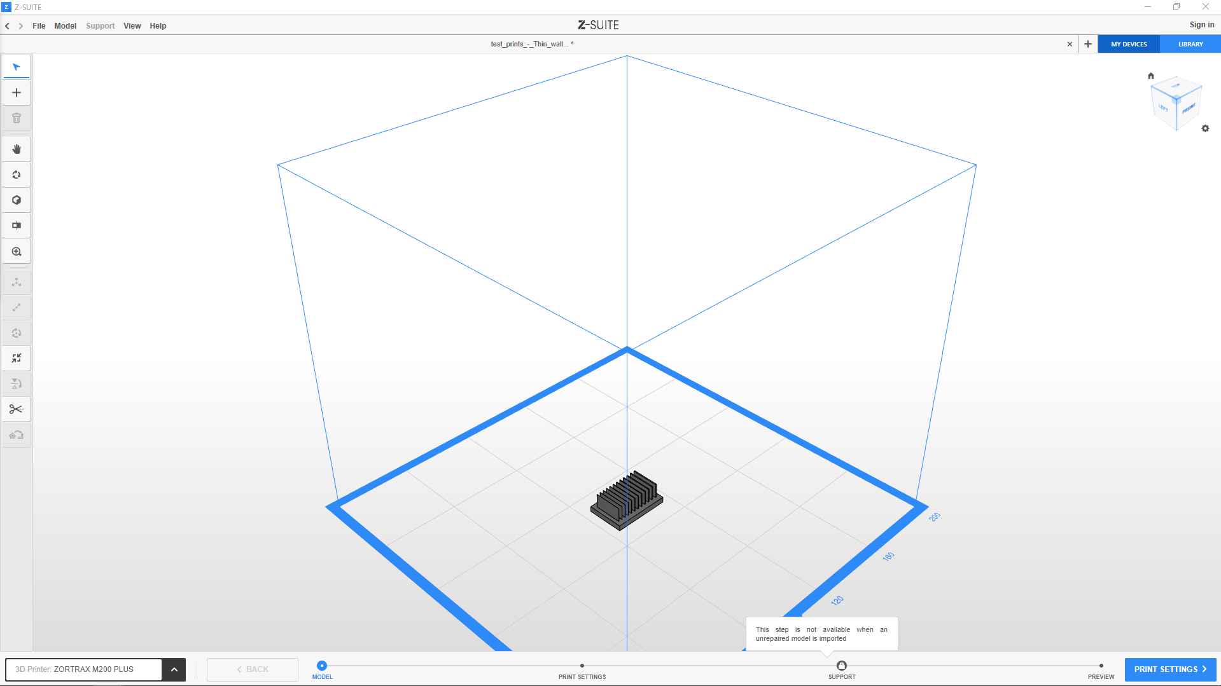Activate the hand pan tool

(17, 149)
